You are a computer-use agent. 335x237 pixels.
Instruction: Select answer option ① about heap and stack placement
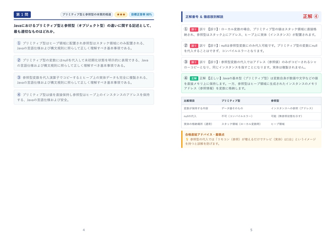click(84, 46)
